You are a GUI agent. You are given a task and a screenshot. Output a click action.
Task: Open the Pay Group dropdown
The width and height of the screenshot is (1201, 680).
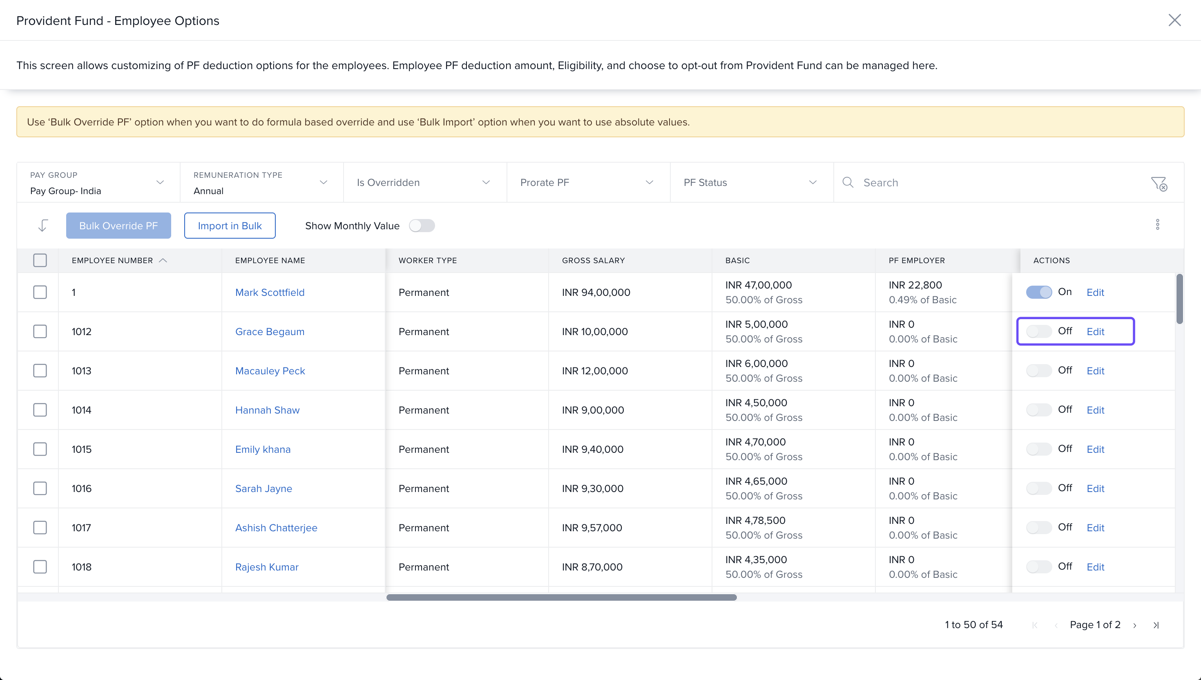click(x=98, y=183)
